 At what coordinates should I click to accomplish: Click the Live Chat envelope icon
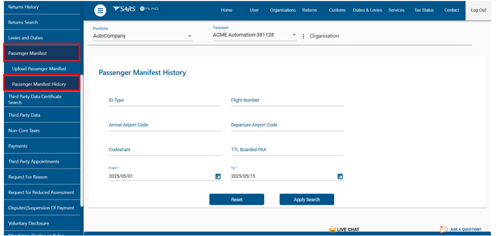pyautogui.click(x=333, y=229)
